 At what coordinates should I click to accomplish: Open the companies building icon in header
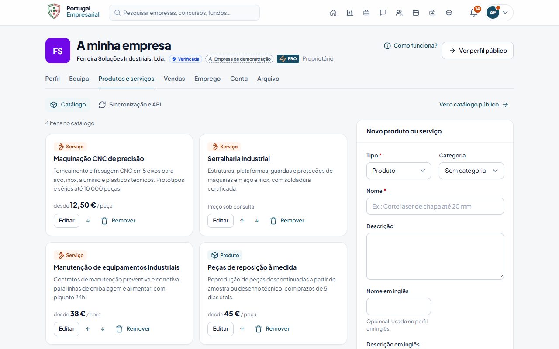[x=350, y=13]
